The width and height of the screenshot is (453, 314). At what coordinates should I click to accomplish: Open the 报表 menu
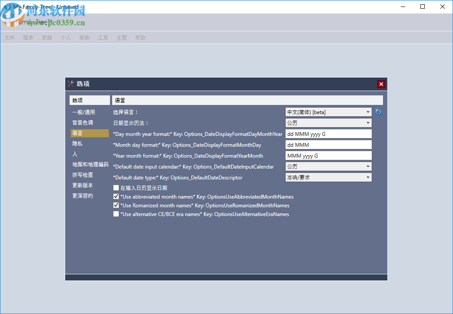[x=84, y=37]
